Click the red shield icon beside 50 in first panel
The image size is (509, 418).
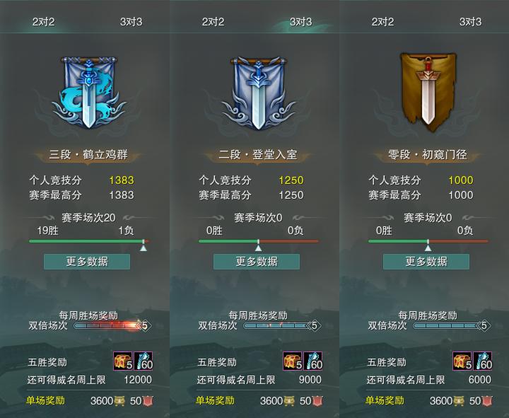[x=148, y=401]
